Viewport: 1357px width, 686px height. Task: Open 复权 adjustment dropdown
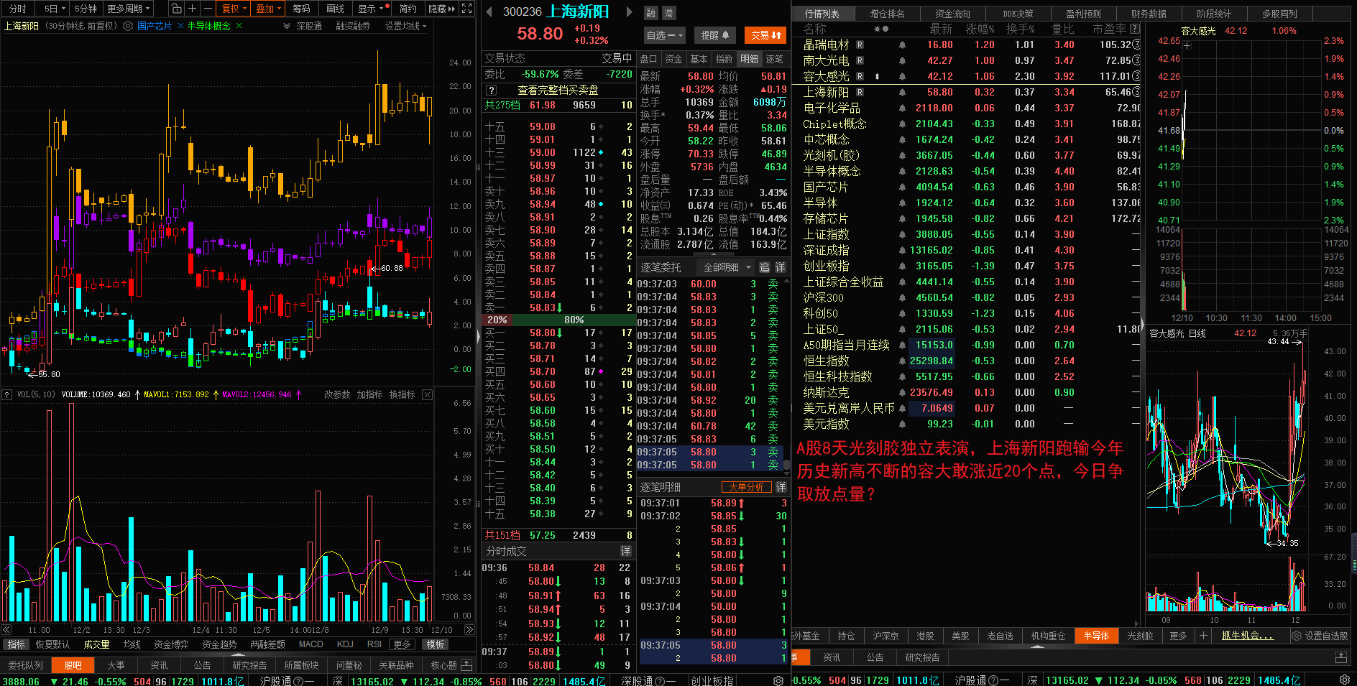click(234, 9)
